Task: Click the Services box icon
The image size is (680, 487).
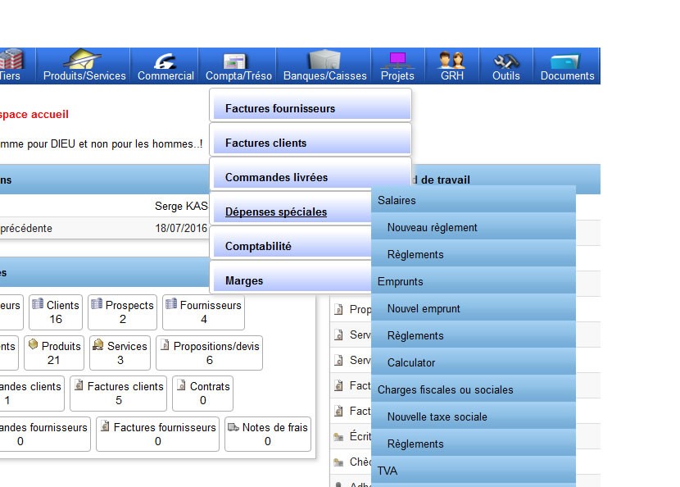Action: pos(98,344)
